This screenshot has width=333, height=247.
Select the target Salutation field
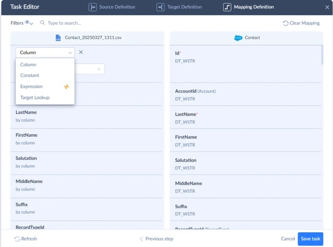point(245,163)
